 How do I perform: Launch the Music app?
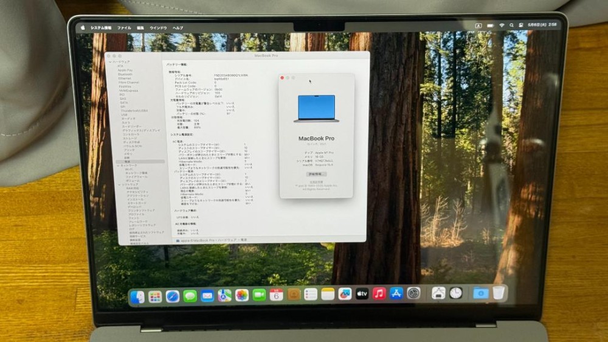(379, 294)
